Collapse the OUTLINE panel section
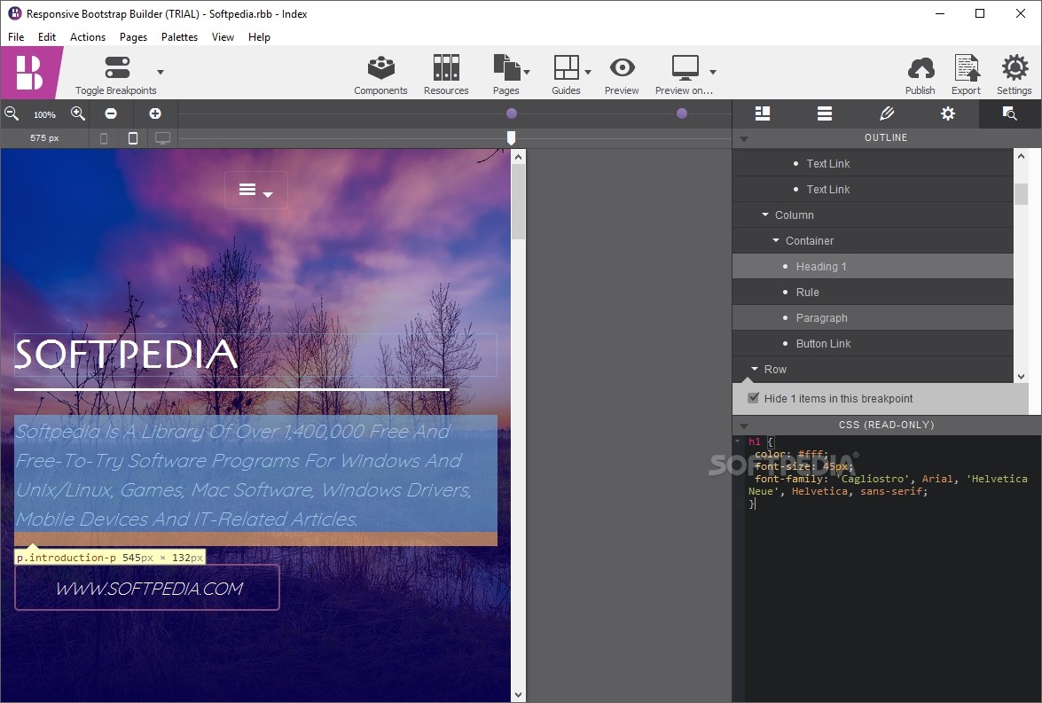Image resolution: width=1042 pixels, height=703 pixels. (x=744, y=139)
